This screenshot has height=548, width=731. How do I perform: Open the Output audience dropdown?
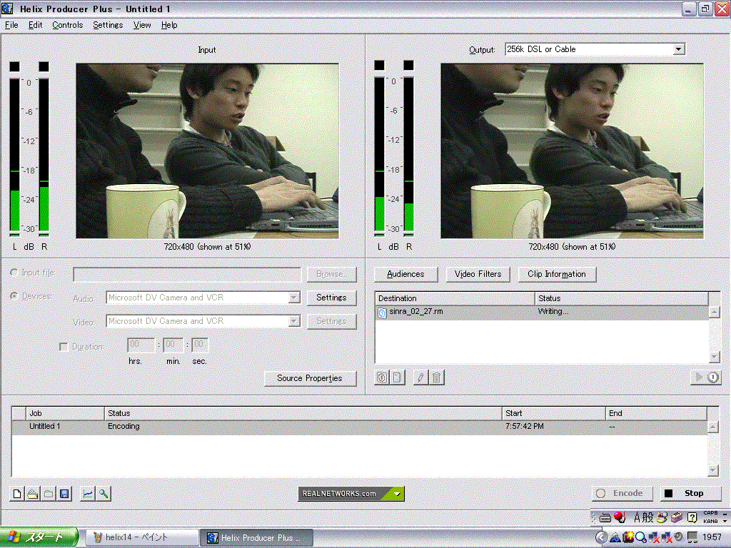(x=678, y=49)
